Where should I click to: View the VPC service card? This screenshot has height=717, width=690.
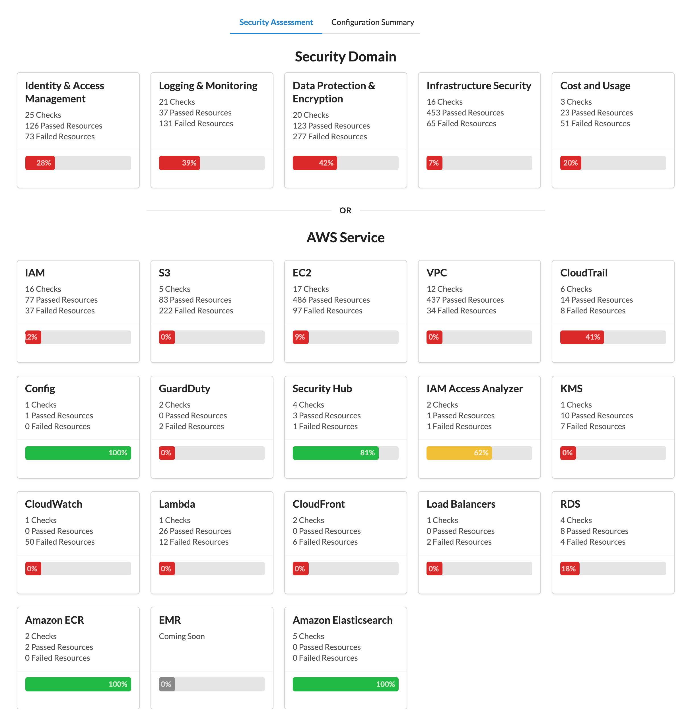point(479,311)
